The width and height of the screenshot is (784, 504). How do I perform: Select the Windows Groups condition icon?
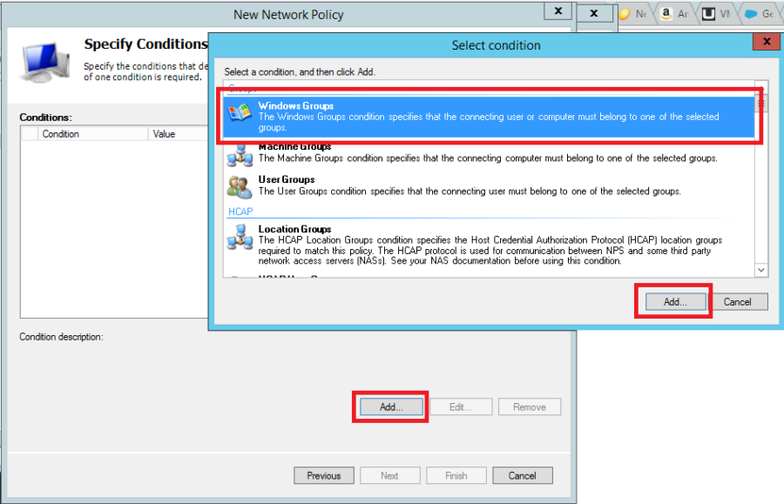coord(235,113)
